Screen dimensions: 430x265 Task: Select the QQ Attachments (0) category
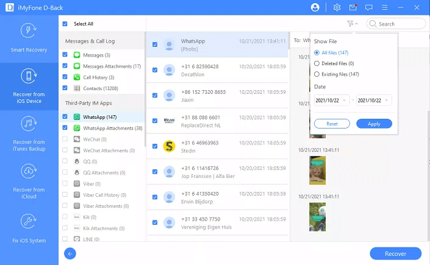tap(104, 172)
